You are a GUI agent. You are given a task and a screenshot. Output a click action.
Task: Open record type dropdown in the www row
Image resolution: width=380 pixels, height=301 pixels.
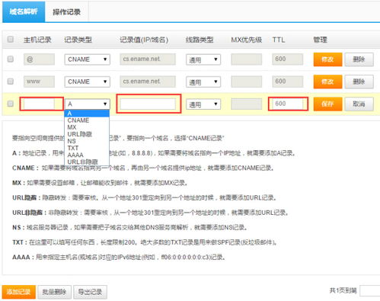coord(87,82)
